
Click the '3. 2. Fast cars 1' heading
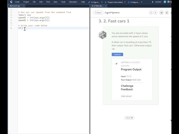[x=114, y=21]
